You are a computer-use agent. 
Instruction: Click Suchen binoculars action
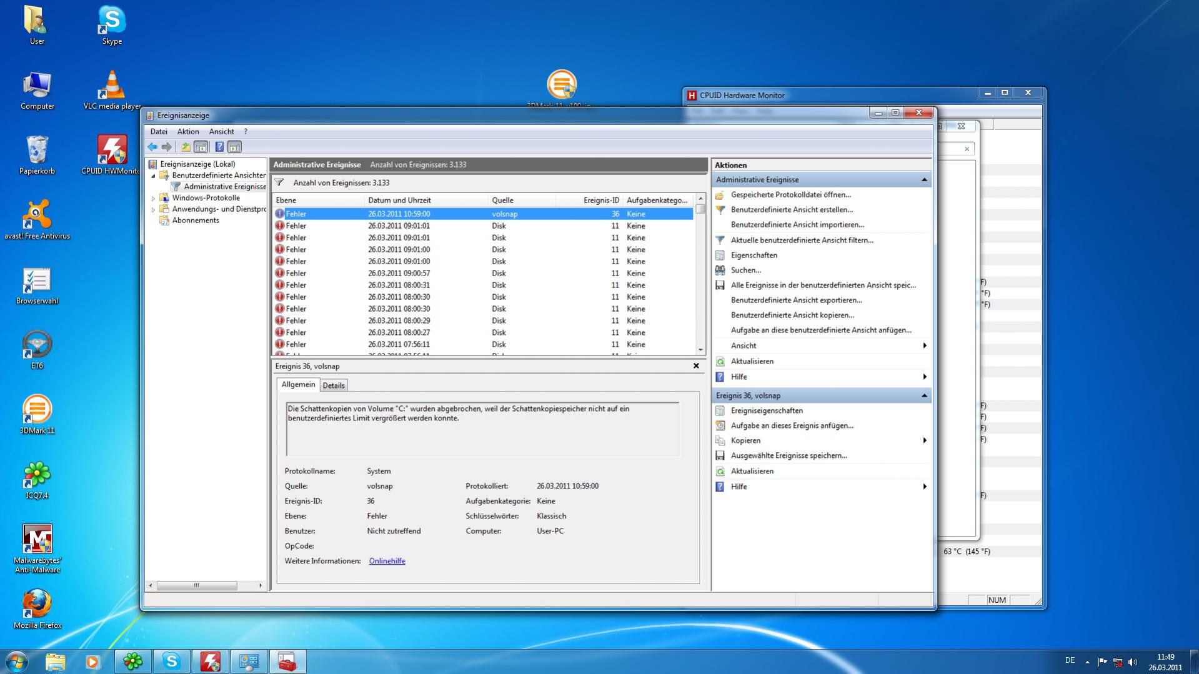point(746,270)
